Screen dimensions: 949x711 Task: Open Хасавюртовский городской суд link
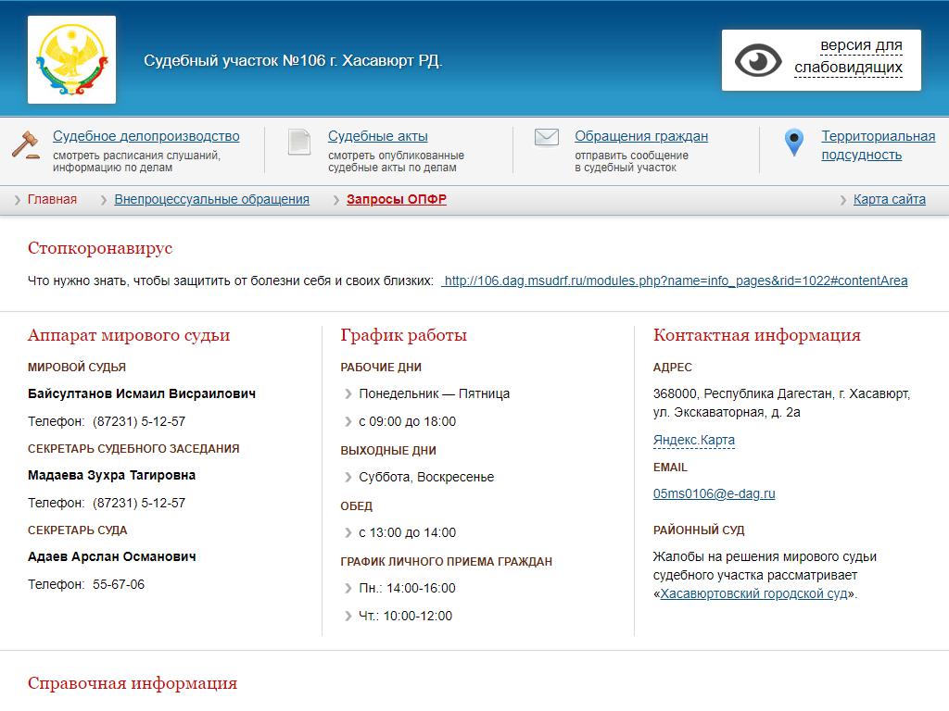pos(753,593)
